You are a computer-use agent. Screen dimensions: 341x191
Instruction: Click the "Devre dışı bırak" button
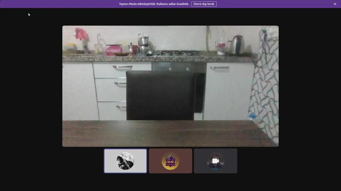[x=204, y=4]
